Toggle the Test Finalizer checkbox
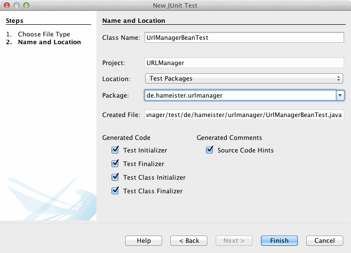The width and height of the screenshot is (351, 253). [x=115, y=164]
